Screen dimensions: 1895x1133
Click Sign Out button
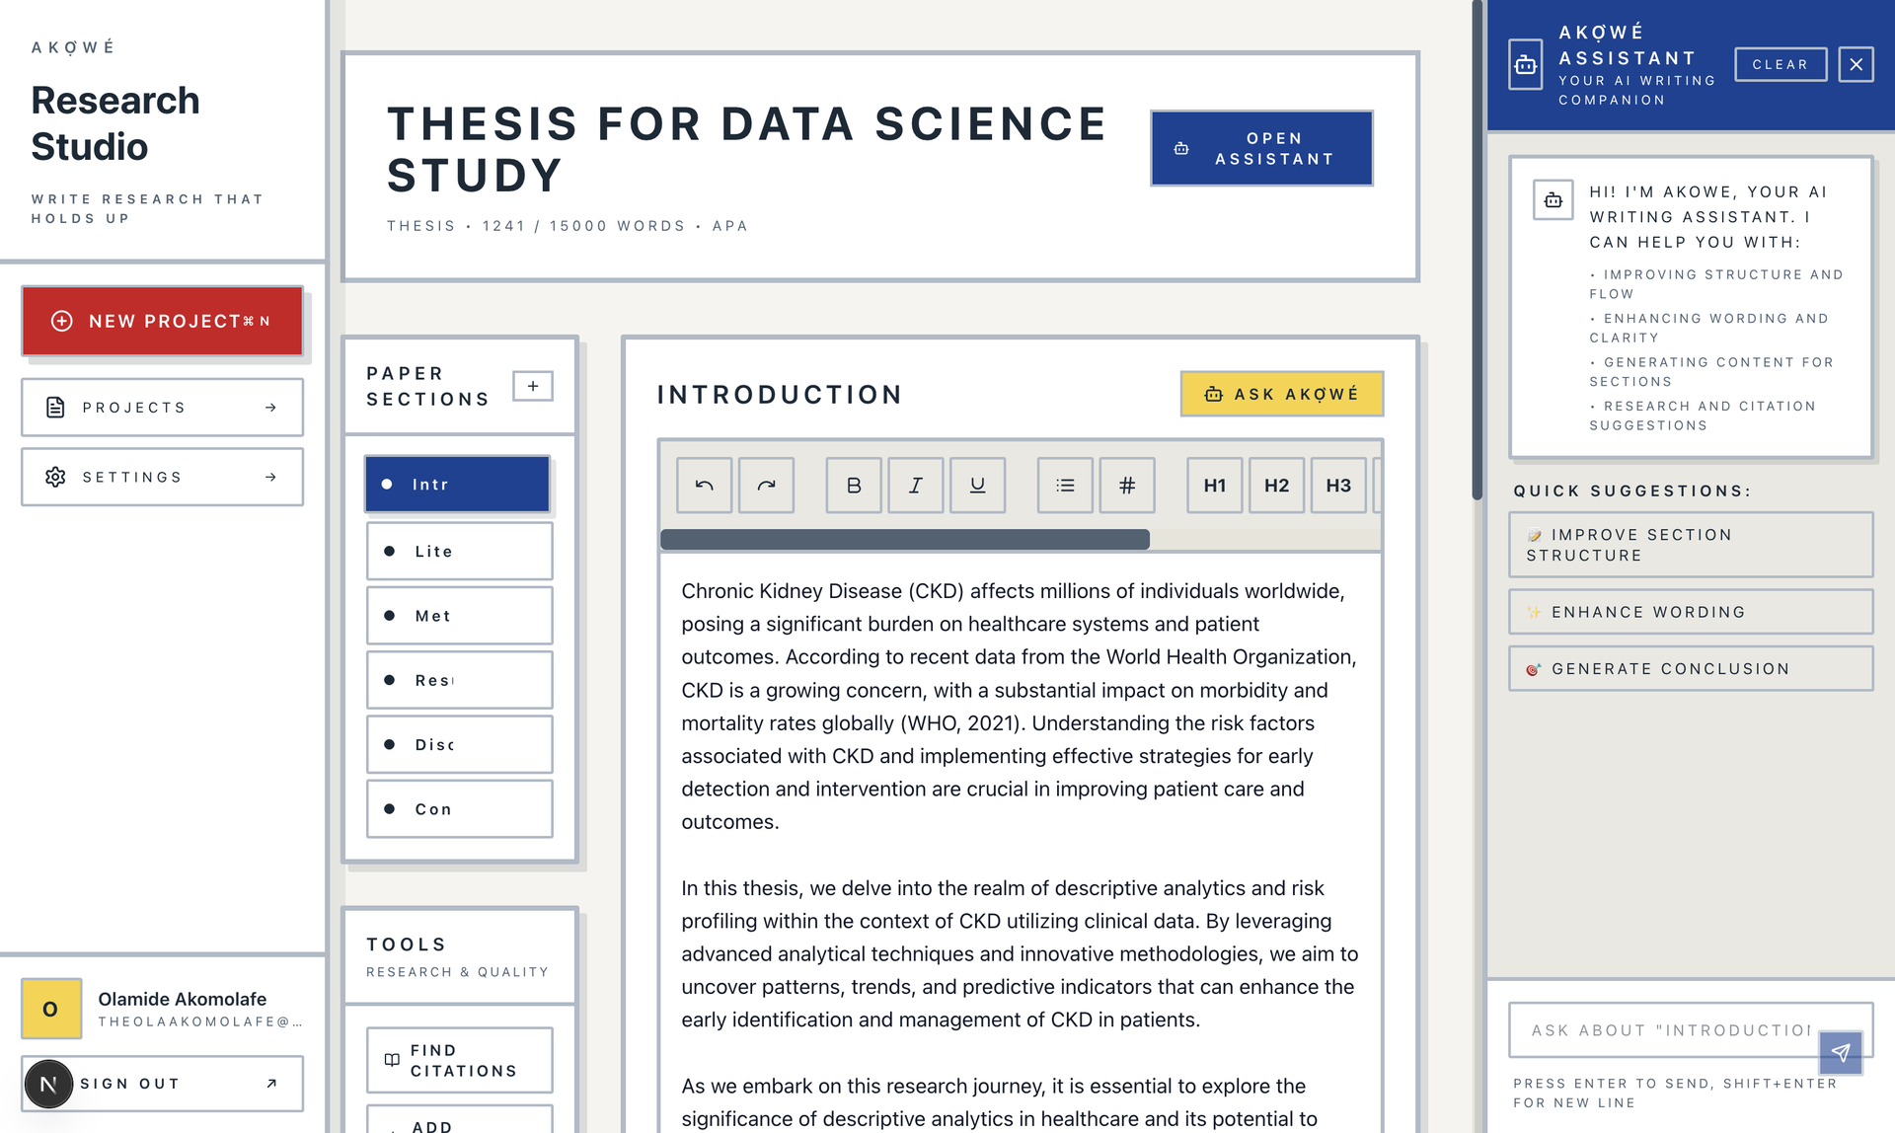tap(162, 1083)
